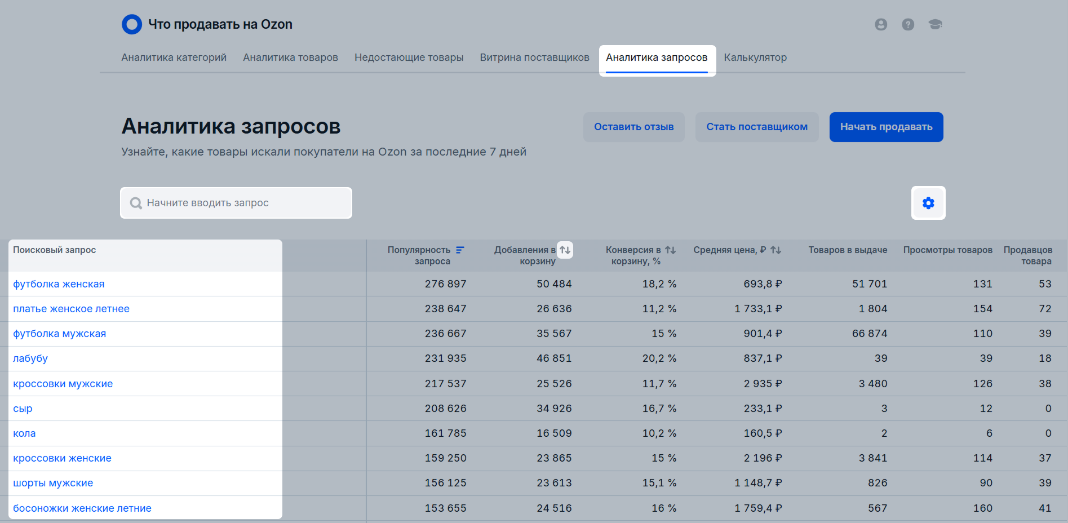Open query платье женское летнее

point(71,309)
